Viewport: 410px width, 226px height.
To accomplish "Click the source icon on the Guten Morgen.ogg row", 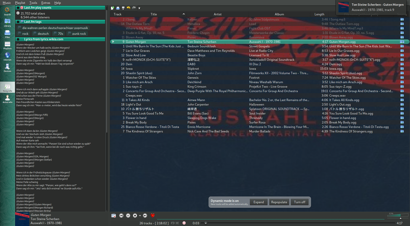I will [402, 42].
